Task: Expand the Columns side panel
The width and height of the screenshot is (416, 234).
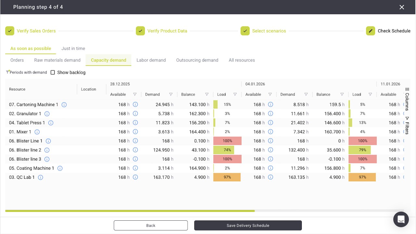Action: click(407, 99)
